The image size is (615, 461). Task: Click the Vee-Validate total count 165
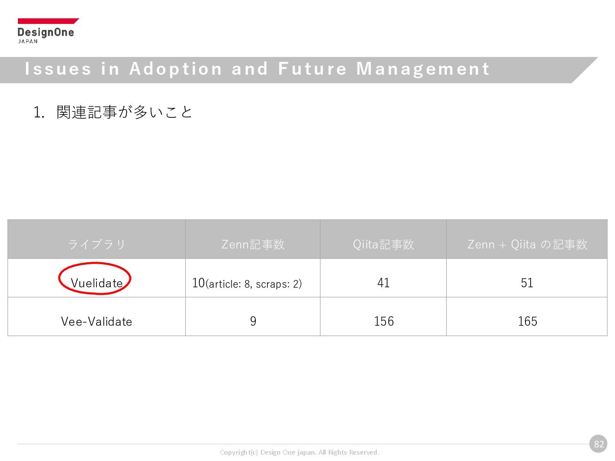527,321
